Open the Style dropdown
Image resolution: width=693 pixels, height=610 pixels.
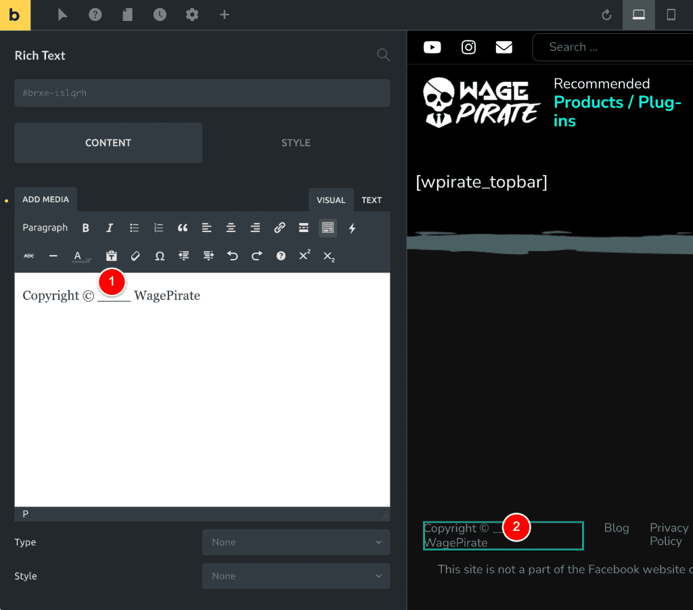click(296, 576)
